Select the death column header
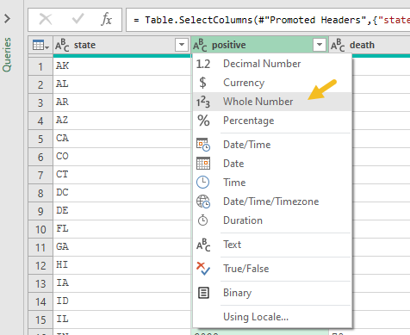The image size is (410, 335). (x=370, y=45)
